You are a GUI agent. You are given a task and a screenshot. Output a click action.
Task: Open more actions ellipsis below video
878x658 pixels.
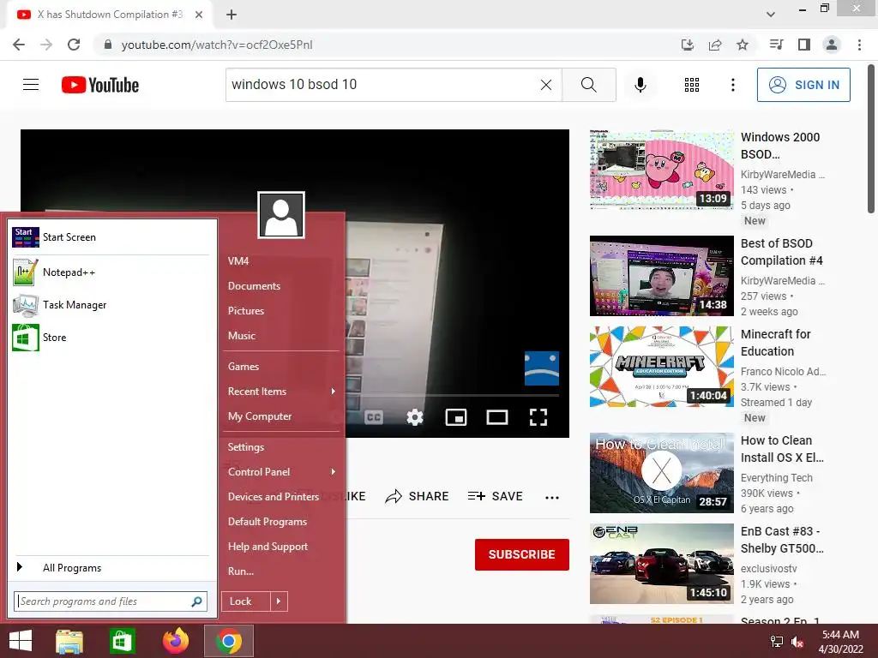pyautogui.click(x=552, y=498)
